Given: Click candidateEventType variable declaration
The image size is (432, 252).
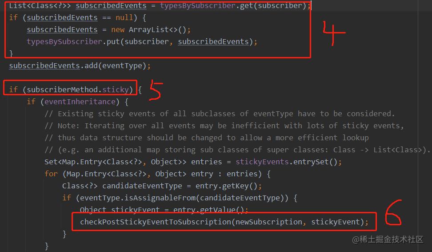Looking at the screenshot, I should pyautogui.click(x=142, y=186).
